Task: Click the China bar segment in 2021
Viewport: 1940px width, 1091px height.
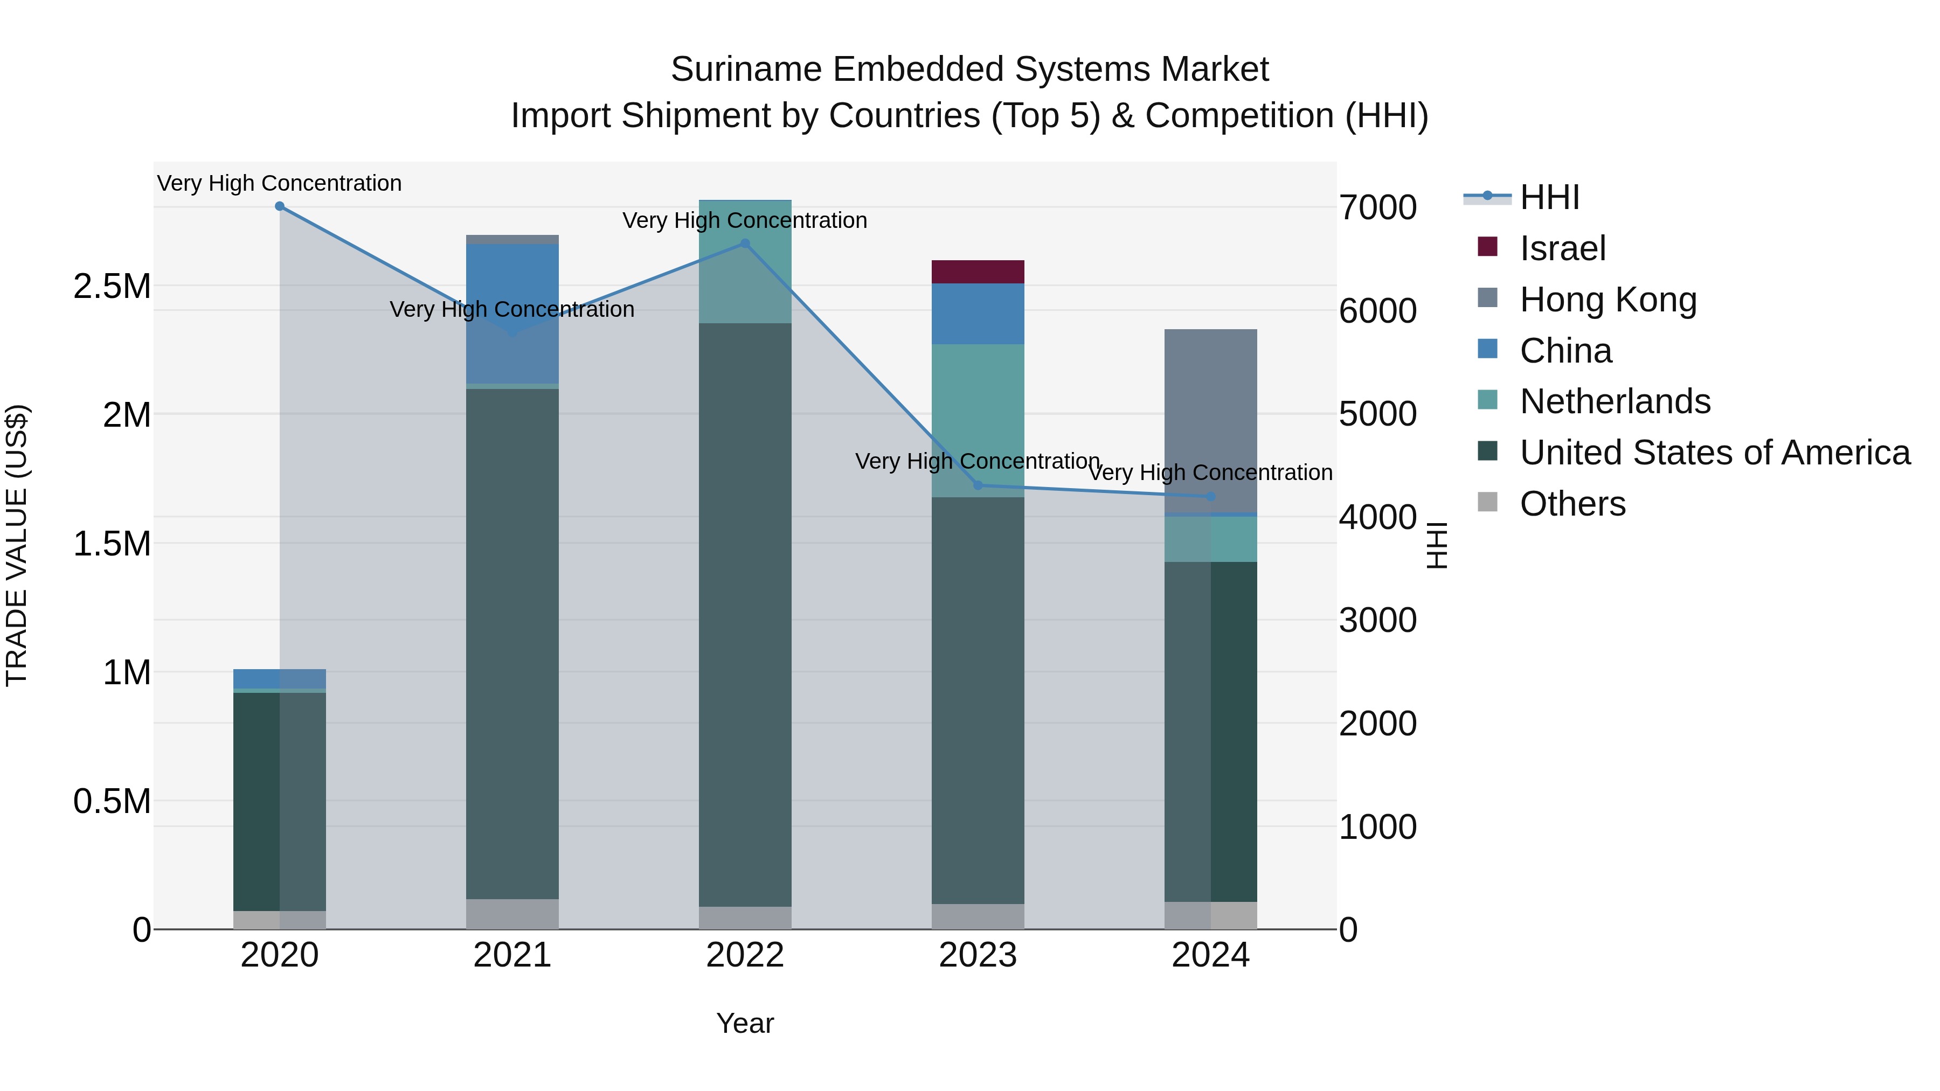Action: 512,314
